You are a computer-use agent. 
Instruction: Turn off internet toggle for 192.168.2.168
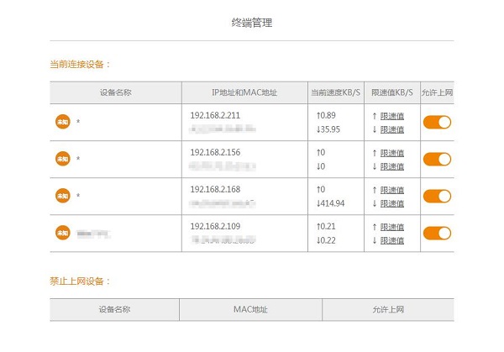[x=437, y=196]
